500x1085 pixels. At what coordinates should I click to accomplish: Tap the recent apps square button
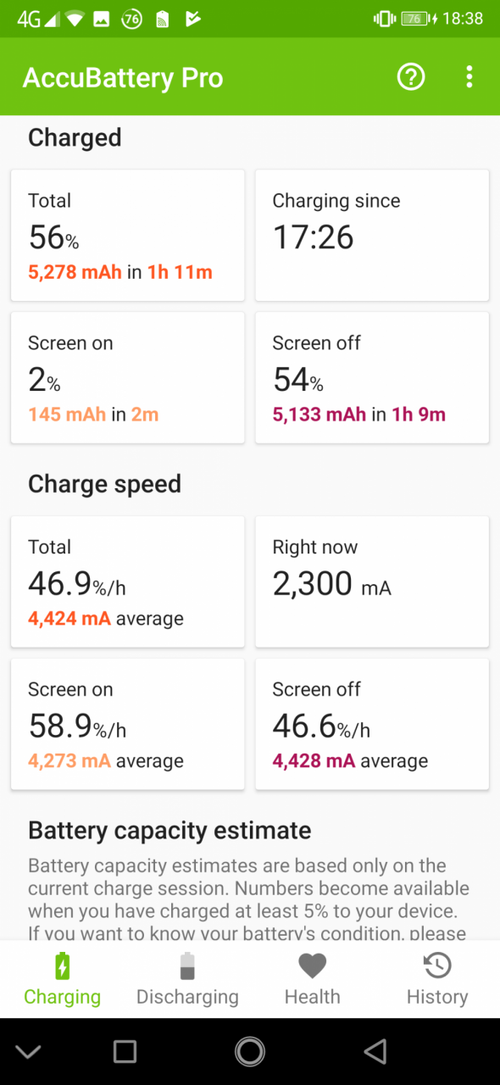(x=125, y=1052)
